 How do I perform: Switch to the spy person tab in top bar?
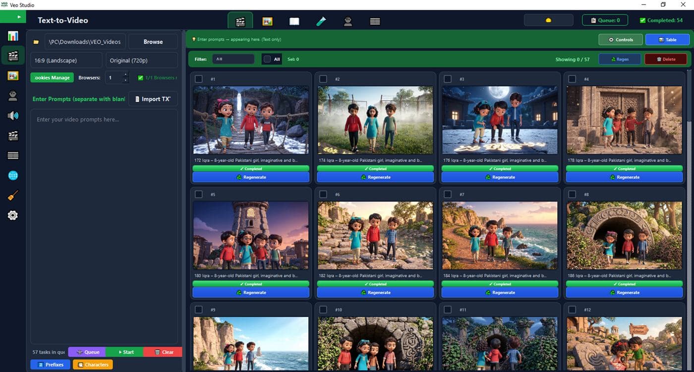tap(348, 21)
